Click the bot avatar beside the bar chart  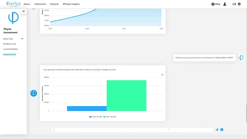(x=34, y=93)
